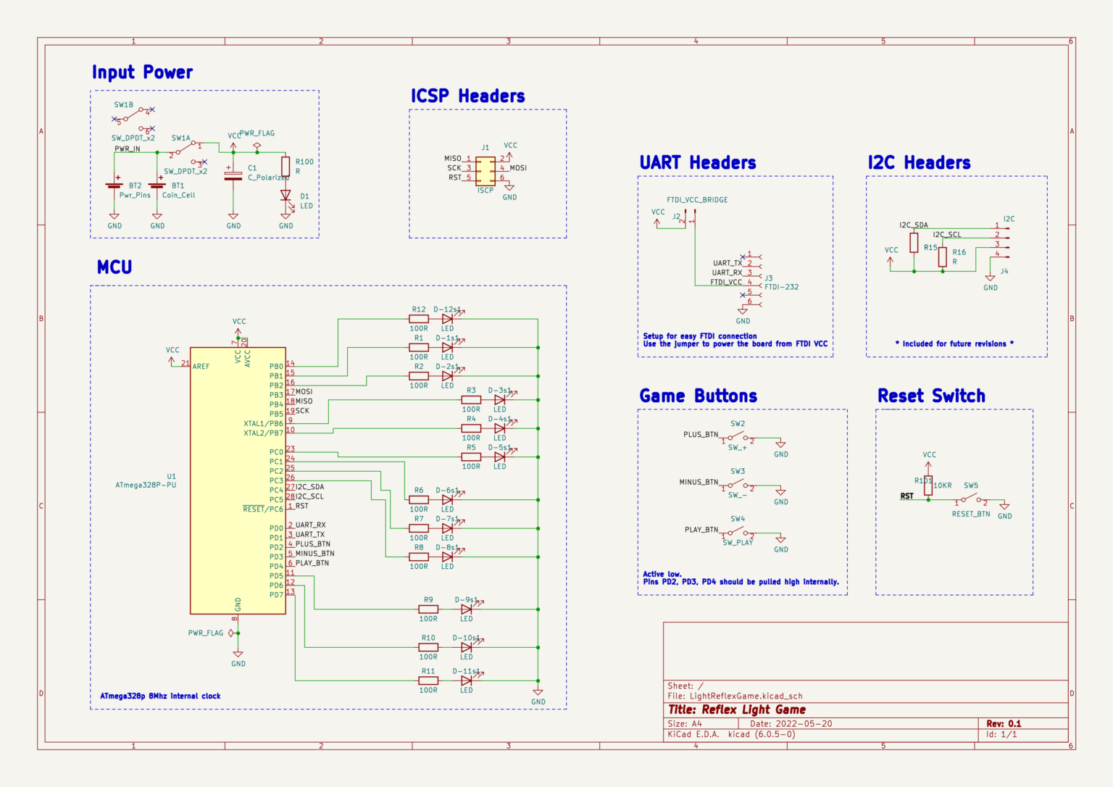Image resolution: width=1113 pixels, height=787 pixels.
Task: Click the 'KiCad E.D.A. kicad (6.0.5-0)' text
Action: pyautogui.click(x=731, y=734)
